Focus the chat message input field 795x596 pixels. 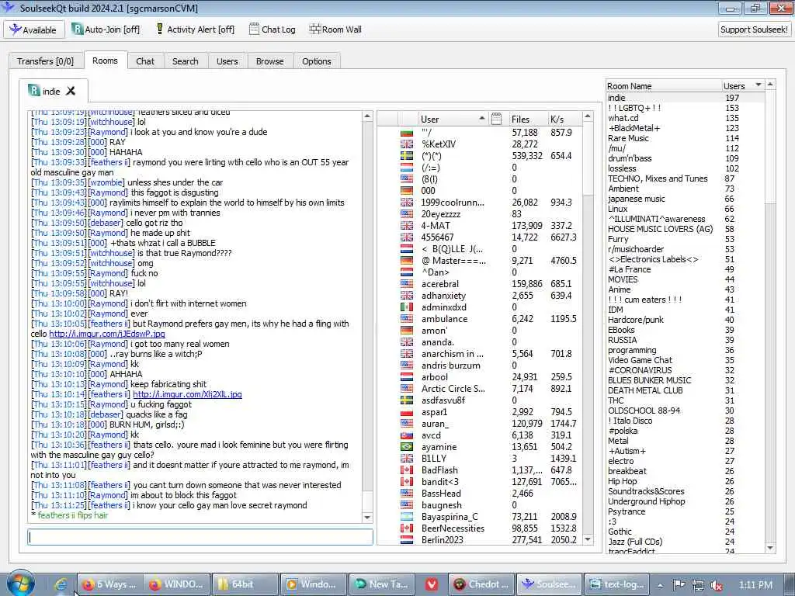coord(200,537)
